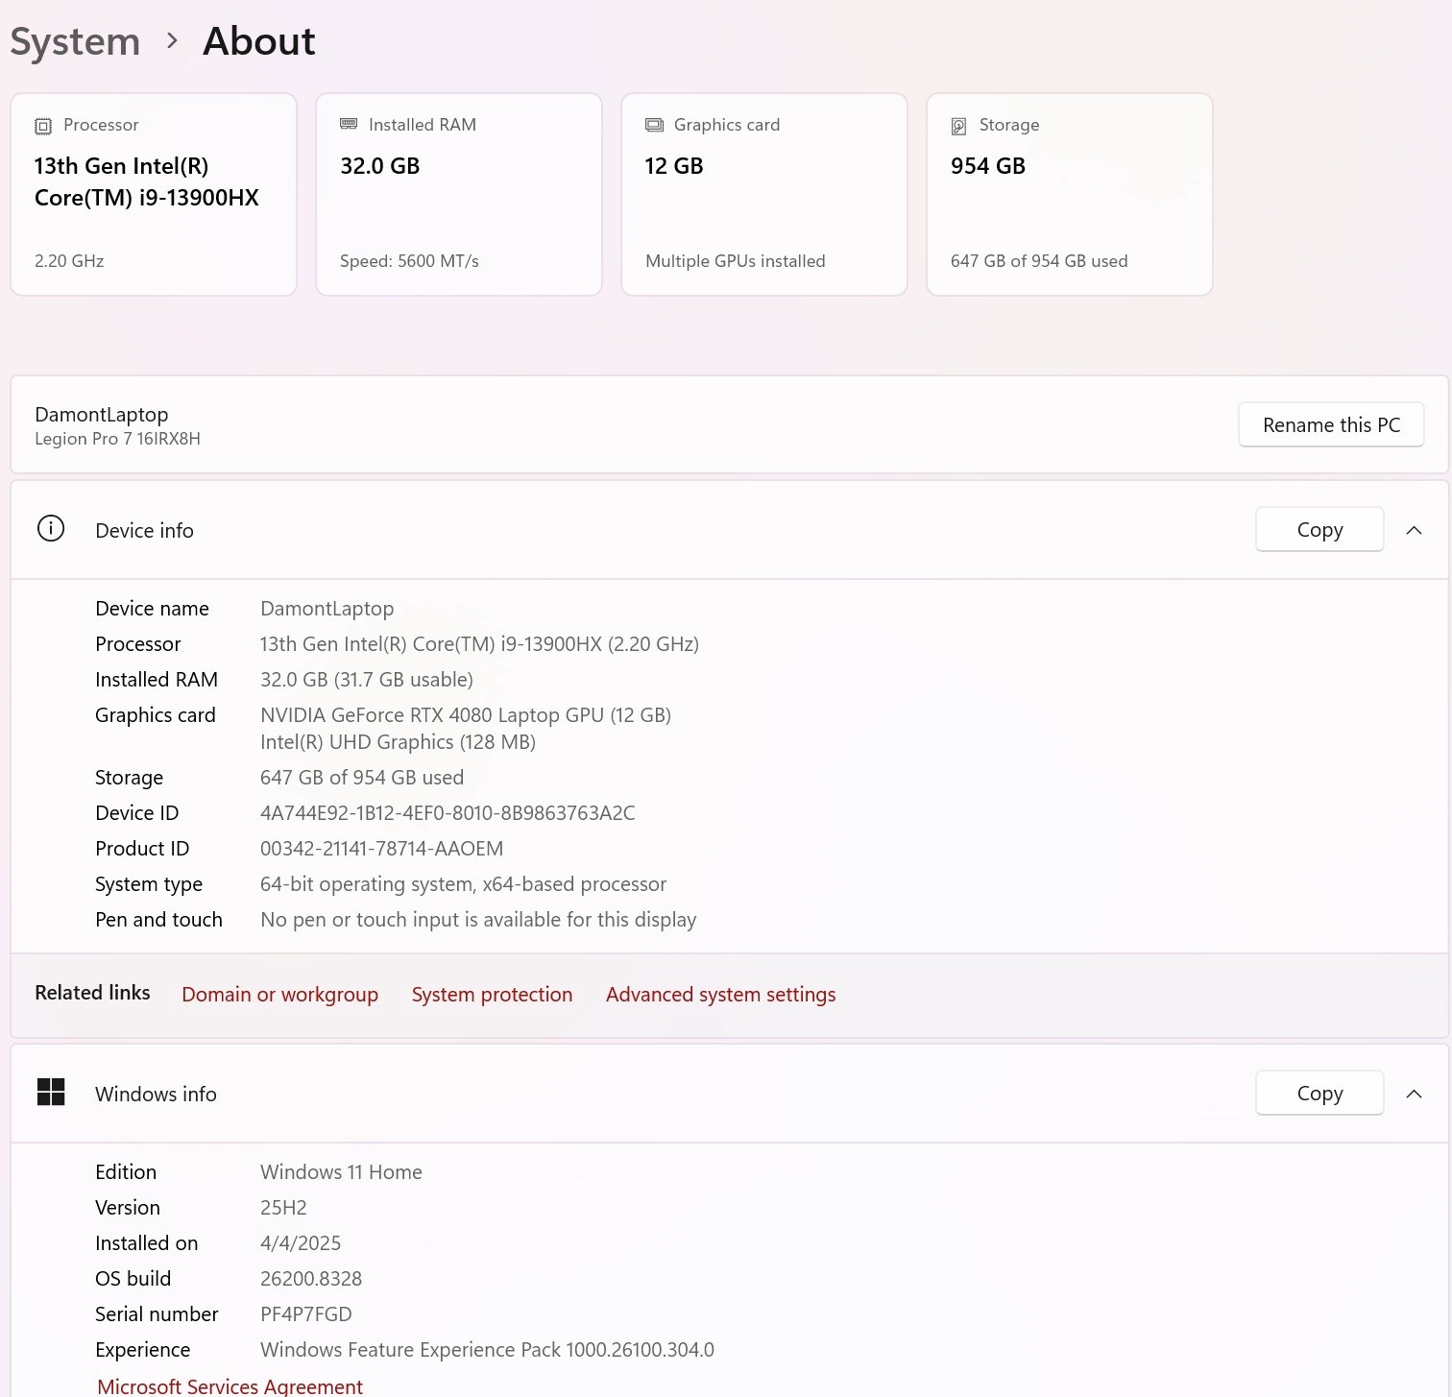Click 647 GB of 954 GB used in Storage card

(1039, 260)
